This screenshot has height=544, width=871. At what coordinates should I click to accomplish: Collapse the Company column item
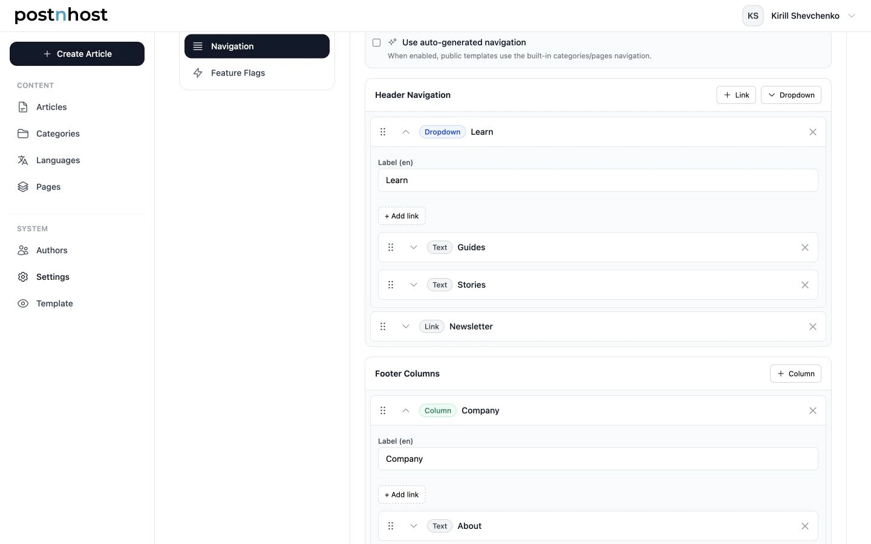click(406, 410)
